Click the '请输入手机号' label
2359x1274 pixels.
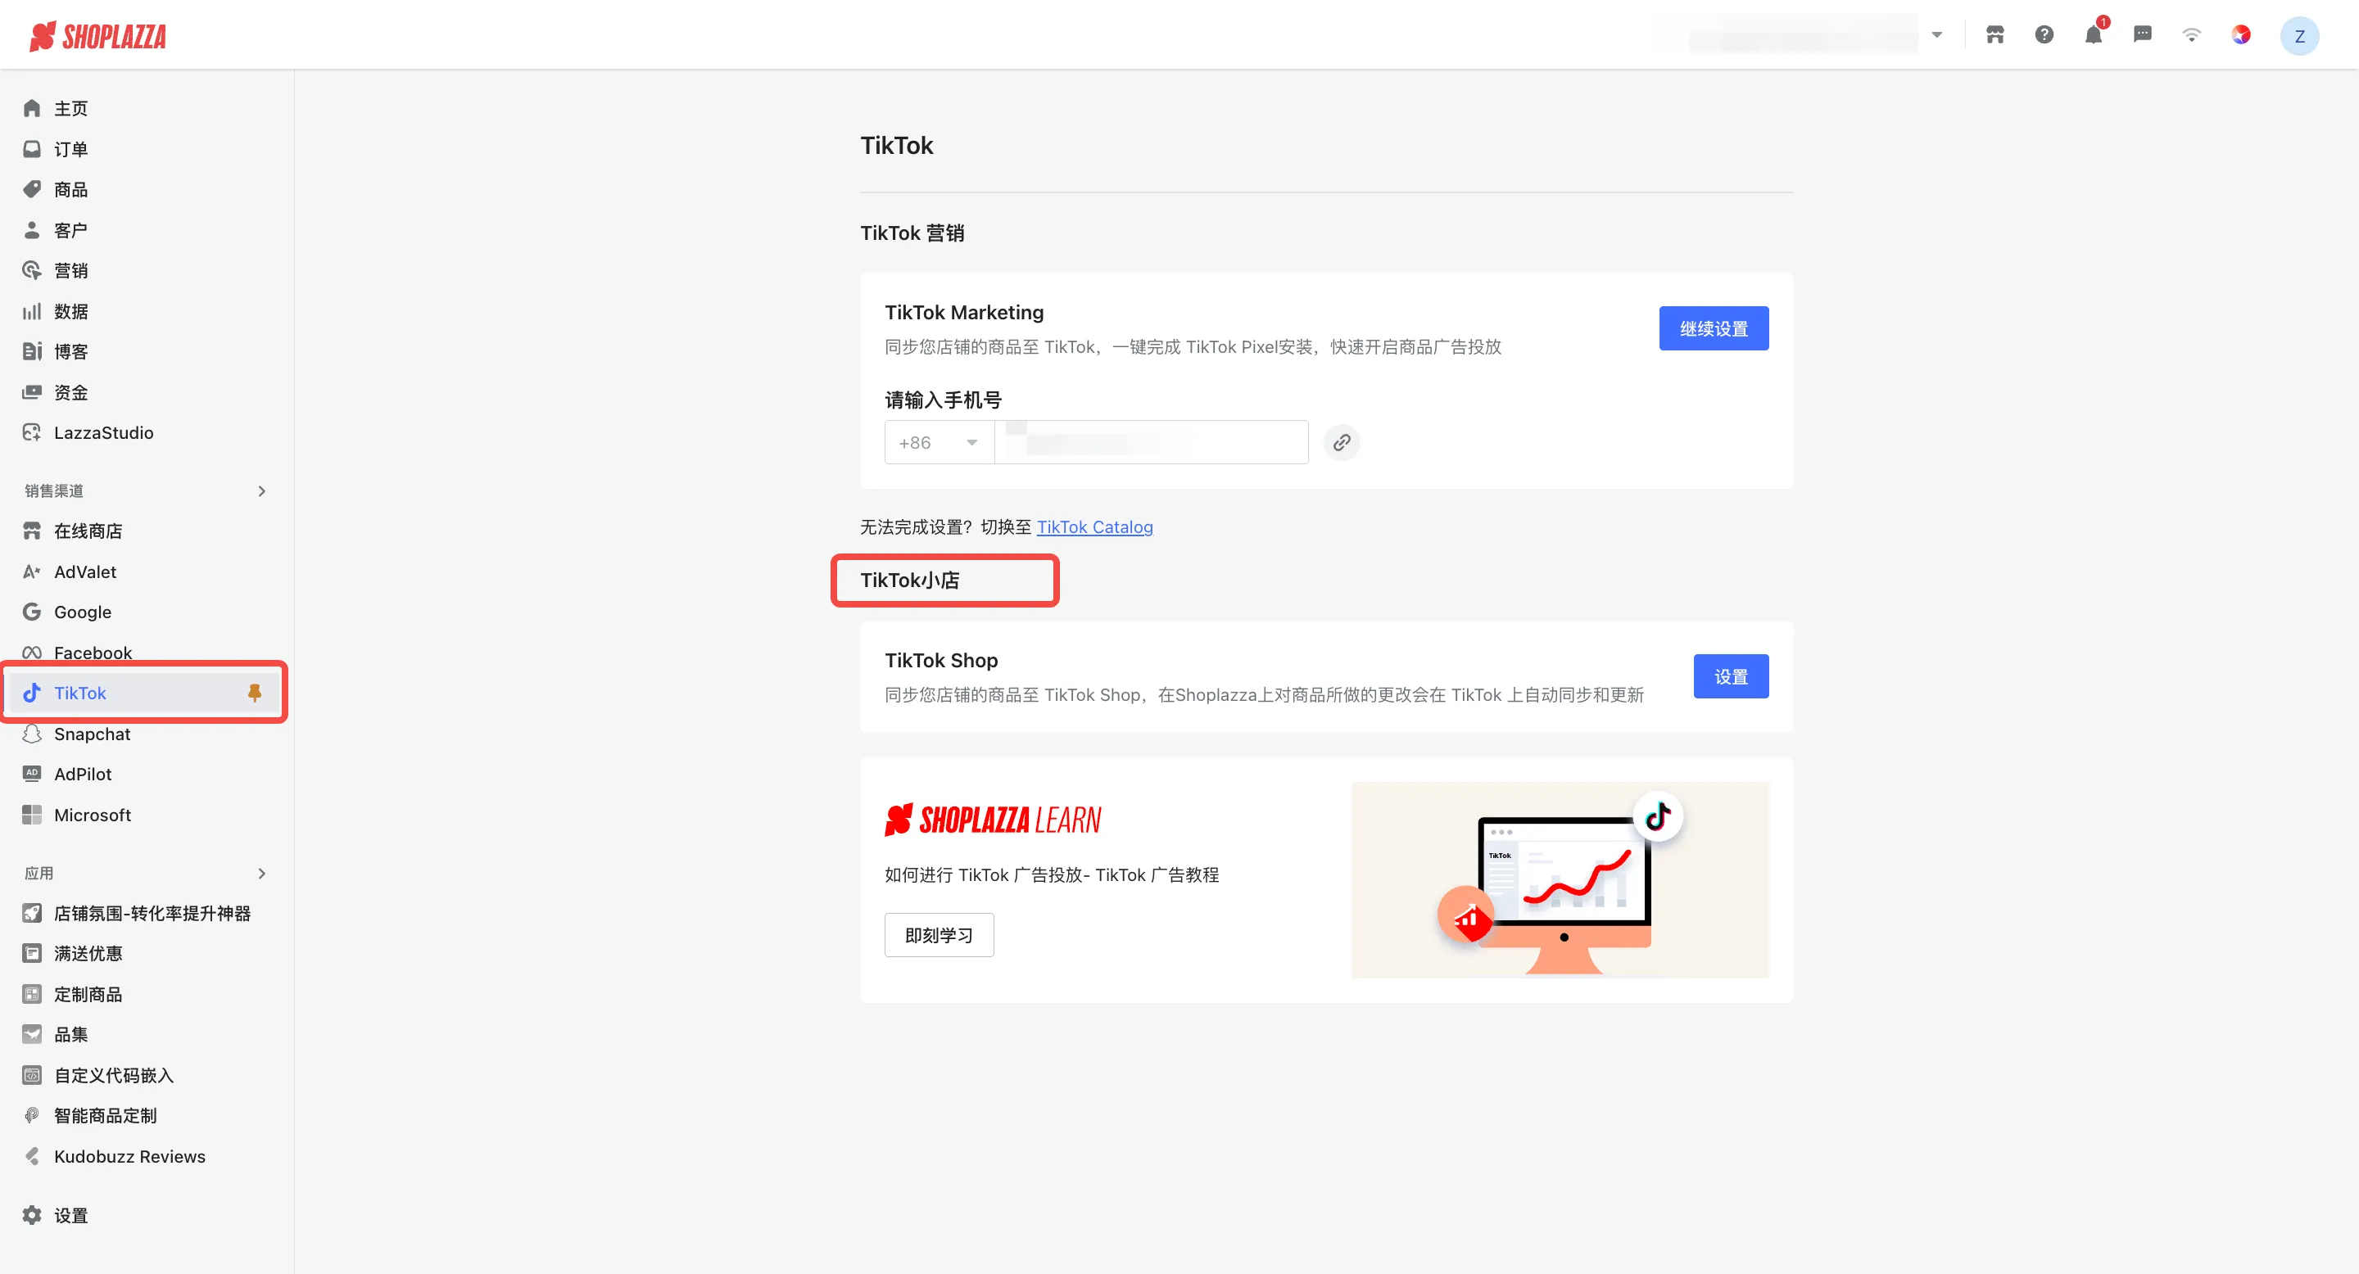tap(942, 400)
